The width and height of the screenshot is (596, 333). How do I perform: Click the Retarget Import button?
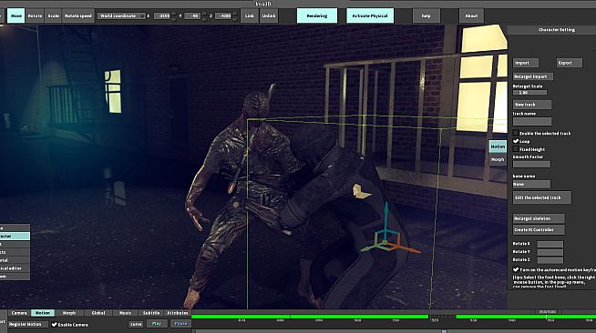pyautogui.click(x=533, y=76)
